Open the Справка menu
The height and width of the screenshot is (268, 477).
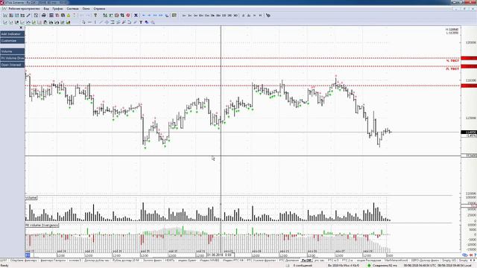tap(99, 9)
